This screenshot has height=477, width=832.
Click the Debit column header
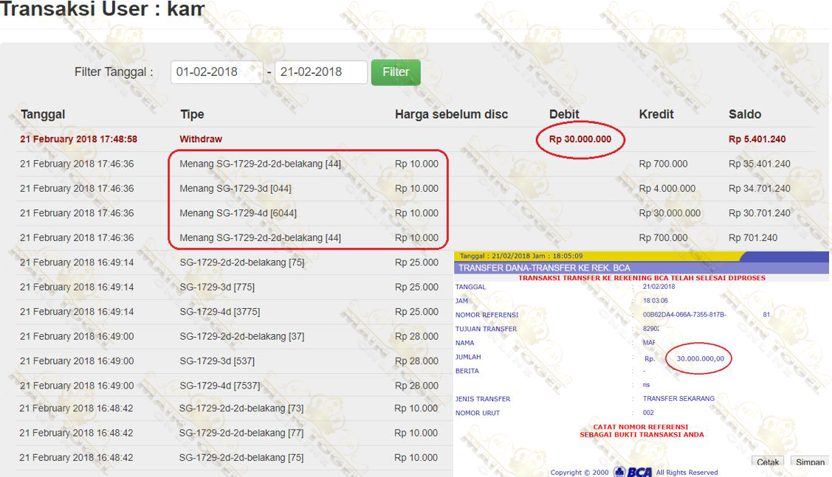click(x=564, y=114)
